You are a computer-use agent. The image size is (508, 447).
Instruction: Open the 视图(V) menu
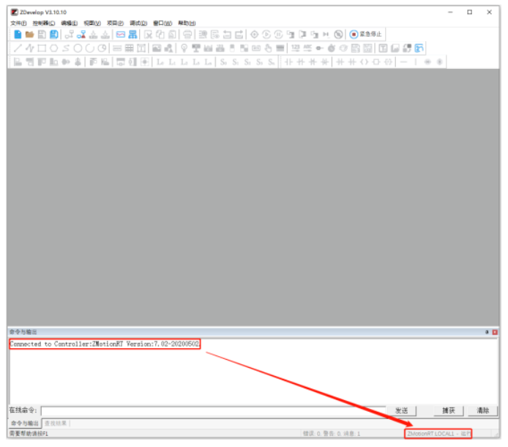click(x=92, y=23)
